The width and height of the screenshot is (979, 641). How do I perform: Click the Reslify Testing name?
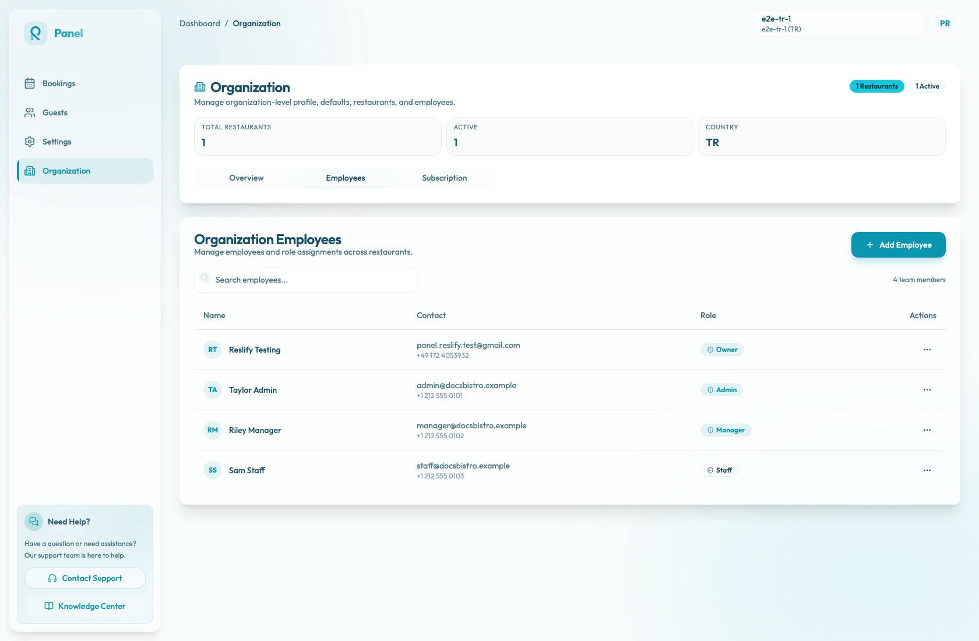(x=255, y=350)
